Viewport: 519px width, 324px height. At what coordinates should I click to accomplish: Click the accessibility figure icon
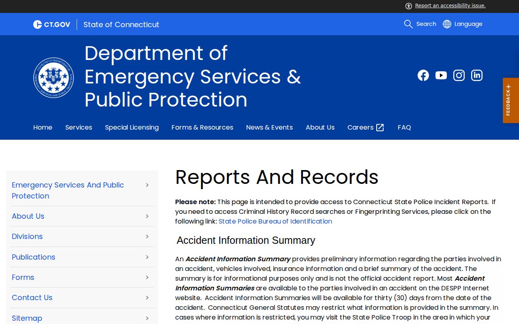click(x=409, y=6)
